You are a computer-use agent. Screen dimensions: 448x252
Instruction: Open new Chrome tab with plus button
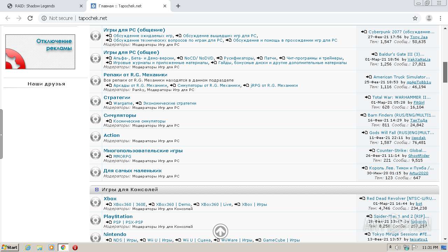click(x=178, y=6)
